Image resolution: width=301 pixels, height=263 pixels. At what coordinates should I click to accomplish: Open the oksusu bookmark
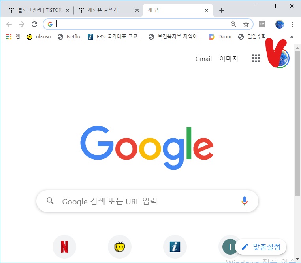click(39, 36)
